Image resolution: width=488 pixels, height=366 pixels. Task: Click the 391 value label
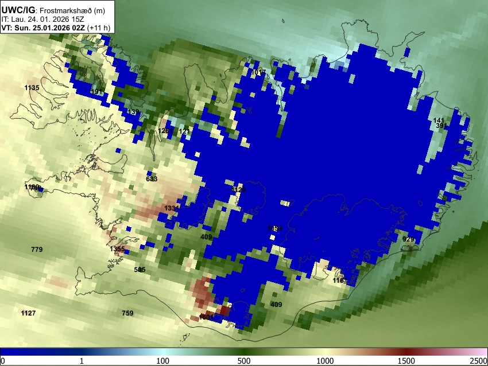tap(441, 126)
